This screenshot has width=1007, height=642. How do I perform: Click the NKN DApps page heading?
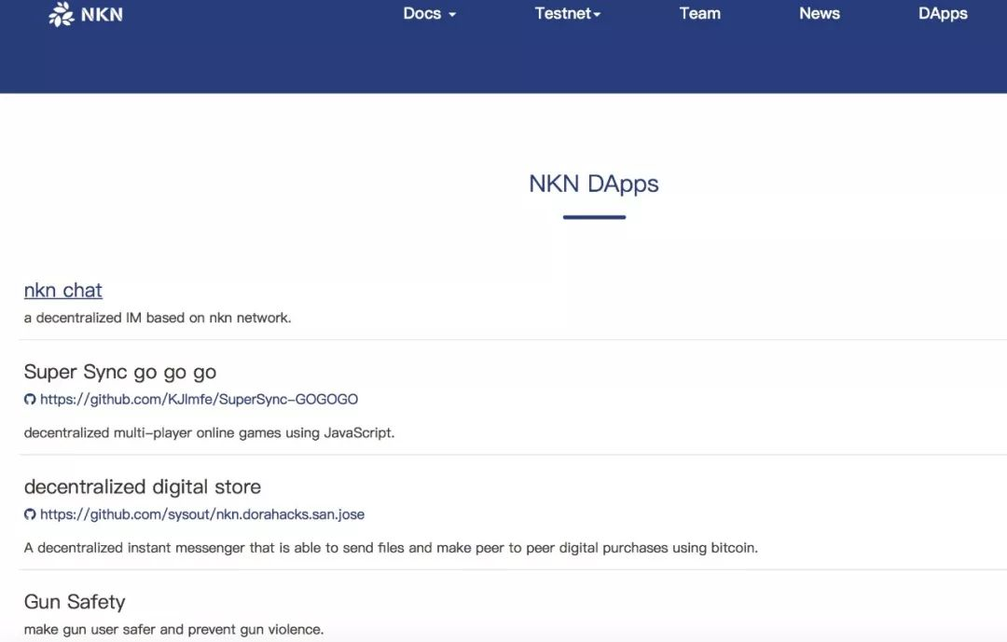pos(594,184)
